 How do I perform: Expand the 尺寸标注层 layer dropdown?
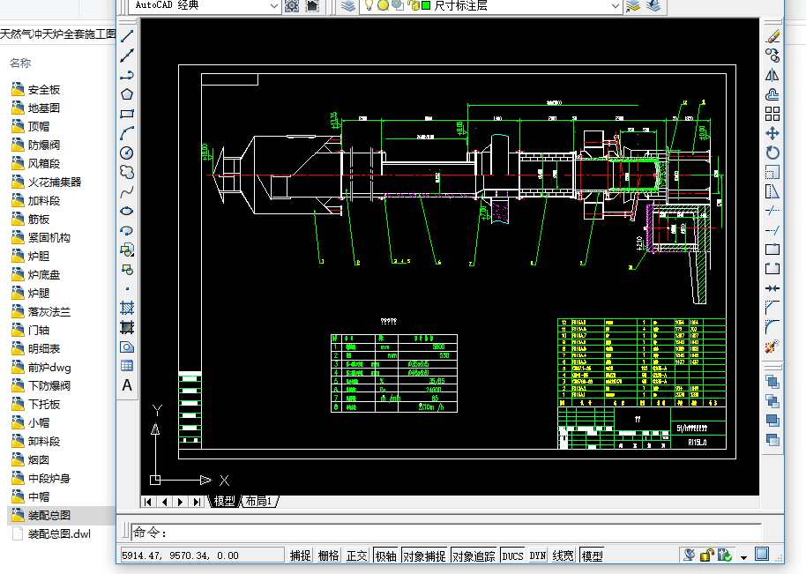coord(615,5)
